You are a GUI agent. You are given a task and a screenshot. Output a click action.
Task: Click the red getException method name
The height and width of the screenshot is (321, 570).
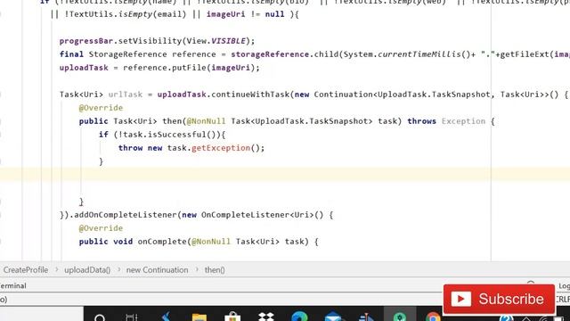[x=221, y=148]
